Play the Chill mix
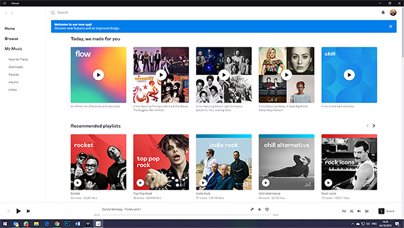404x228 pixels. point(349,75)
